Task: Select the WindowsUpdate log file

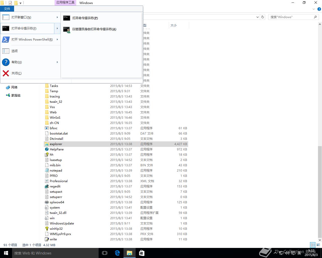Action: tap(116, 223)
